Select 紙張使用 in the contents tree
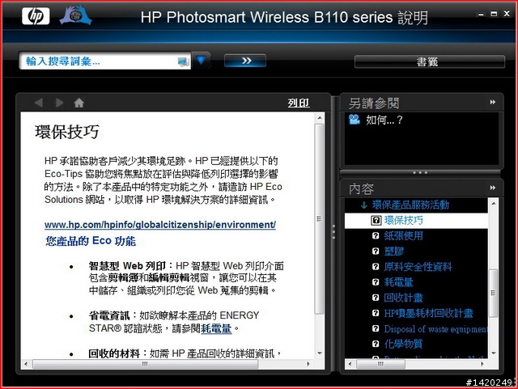The height and width of the screenshot is (389, 518). (403, 236)
